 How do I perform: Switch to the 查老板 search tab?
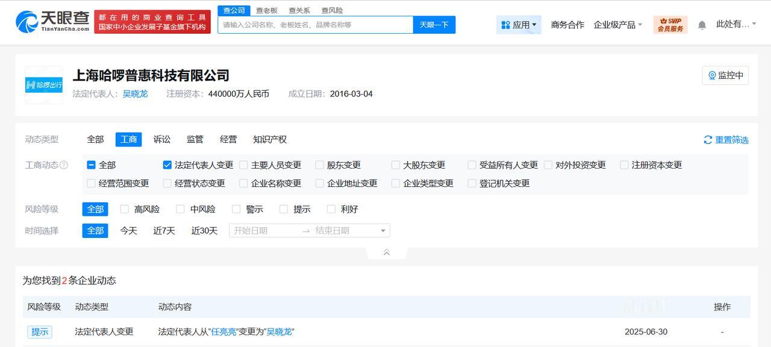(x=267, y=10)
